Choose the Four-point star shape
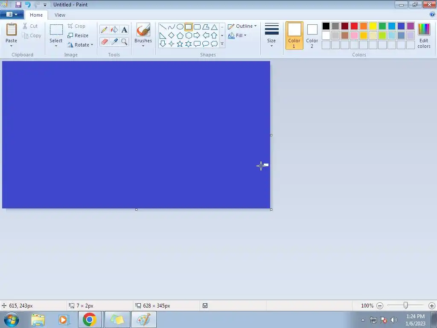This screenshot has height=328, width=437. 172,44
